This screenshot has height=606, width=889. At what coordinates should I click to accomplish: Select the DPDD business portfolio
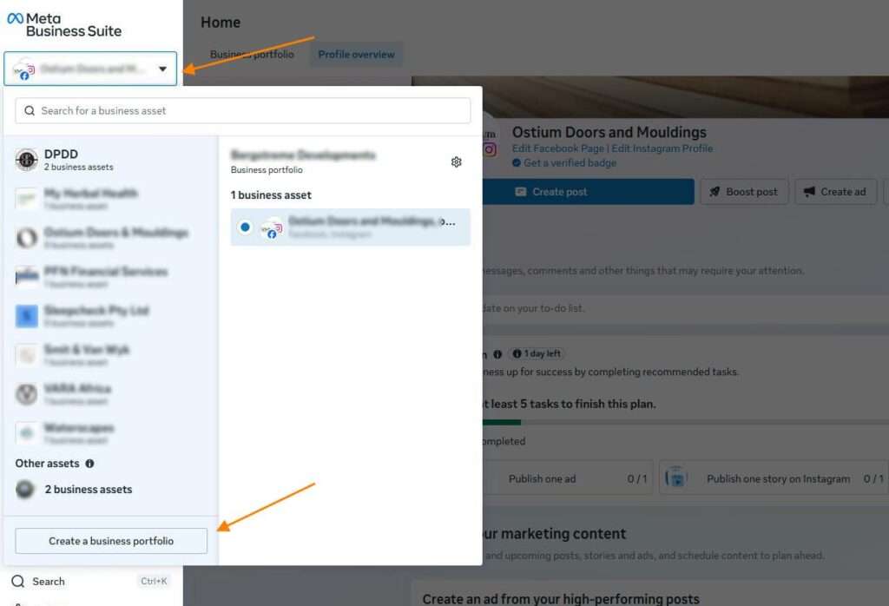(x=111, y=159)
